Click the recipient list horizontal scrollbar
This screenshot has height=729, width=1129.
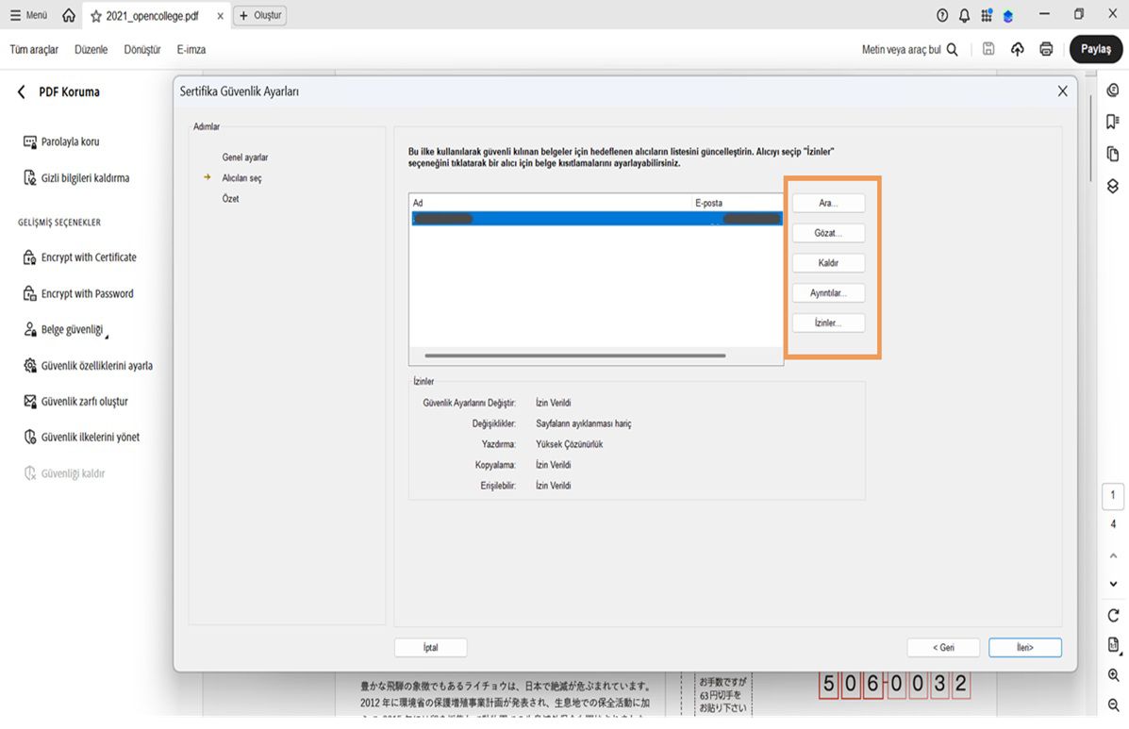[575, 356]
